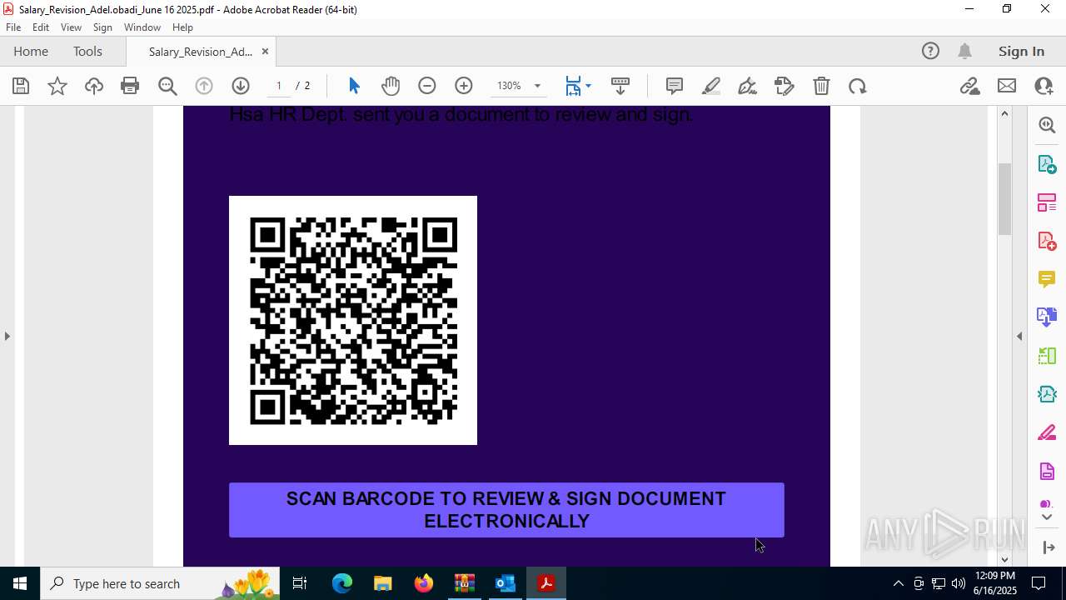Open Compress PDF green tool in right pane
This screenshot has width=1066, height=600.
(1047, 394)
